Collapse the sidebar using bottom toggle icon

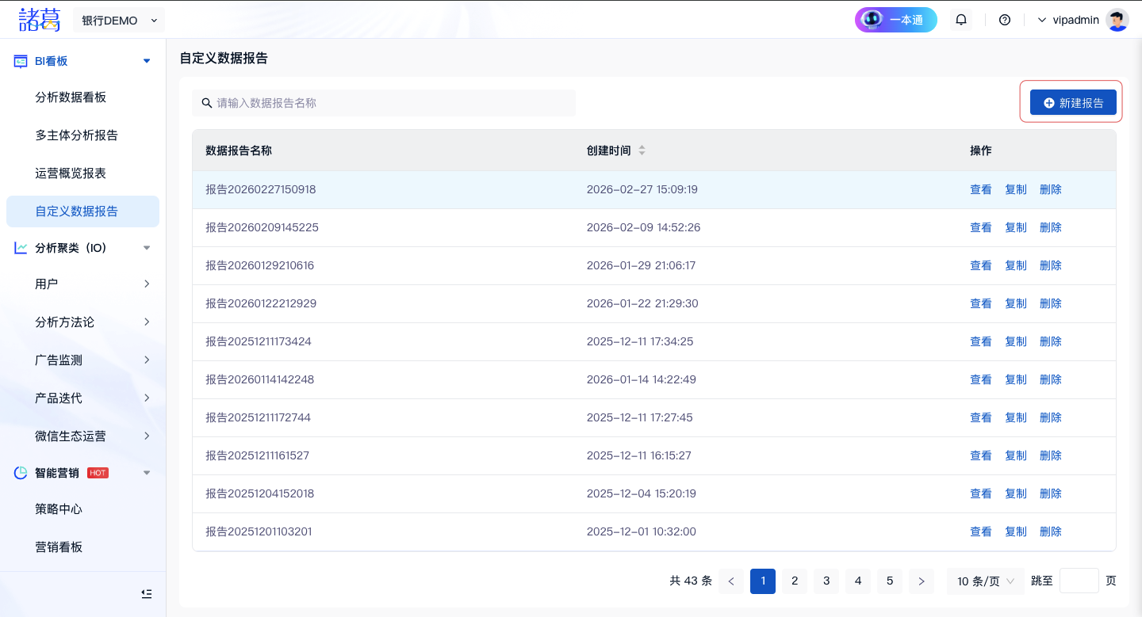(146, 594)
